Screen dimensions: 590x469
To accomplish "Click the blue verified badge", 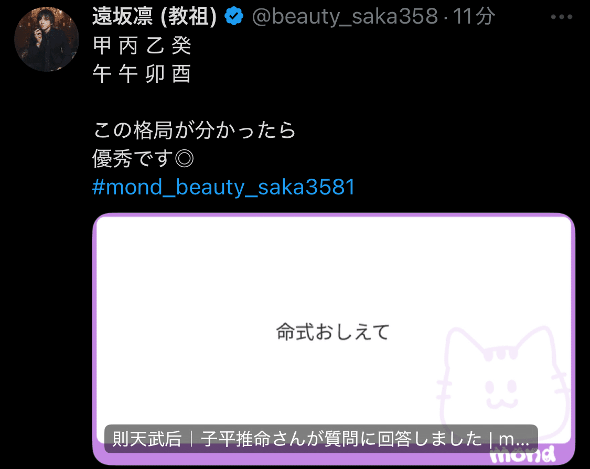I will tap(234, 16).
